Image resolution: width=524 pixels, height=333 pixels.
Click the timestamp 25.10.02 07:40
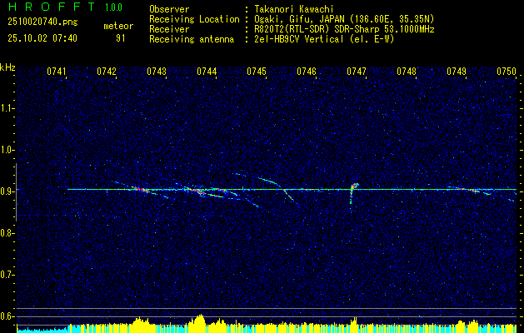click(42, 38)
